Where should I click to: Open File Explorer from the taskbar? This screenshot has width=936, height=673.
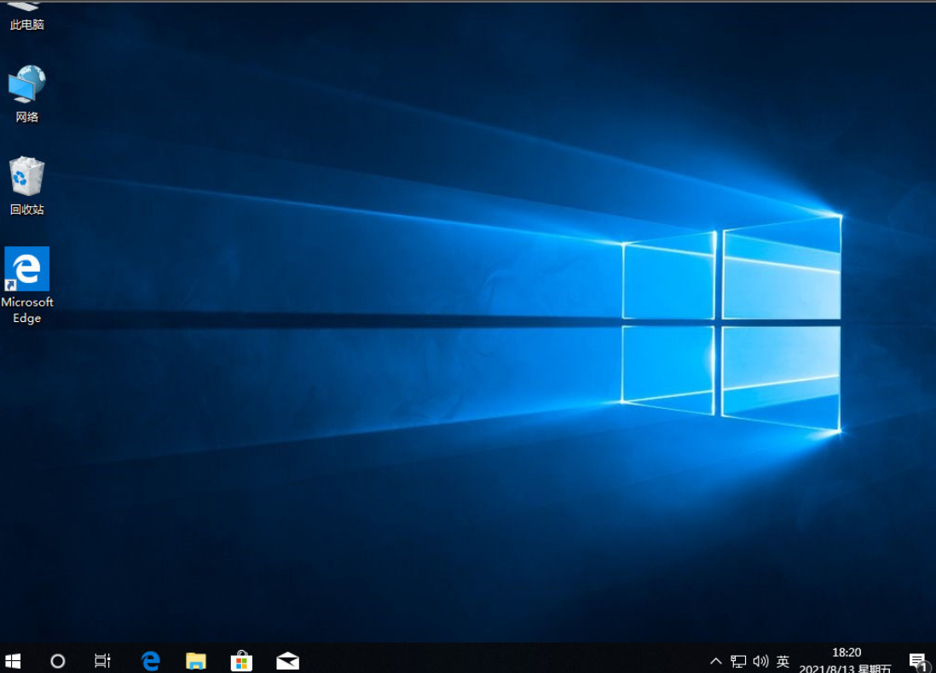(x=196, y=660)
